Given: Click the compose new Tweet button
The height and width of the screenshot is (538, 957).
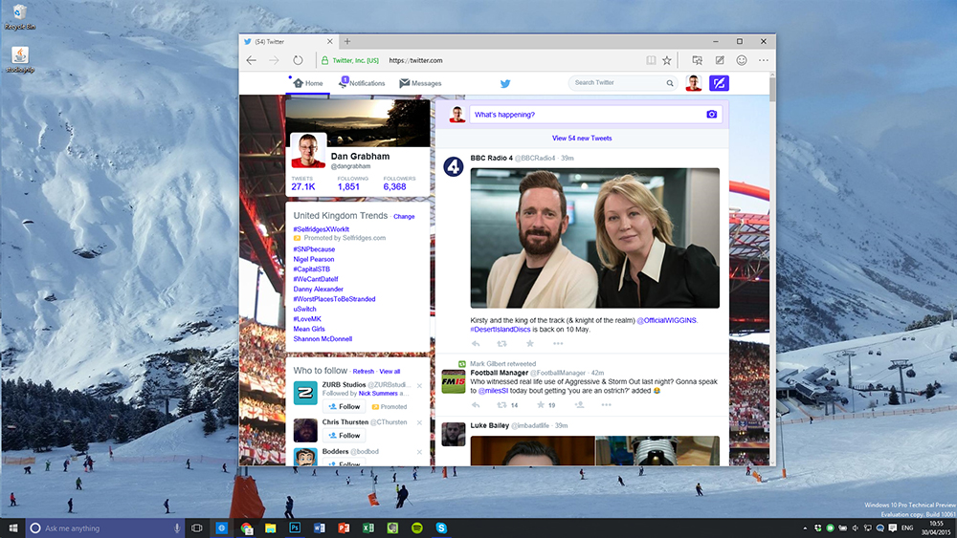Looking at the screenshot, I should click(719, 83).
